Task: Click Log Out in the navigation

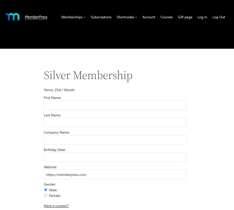Action: coord(219,17)
